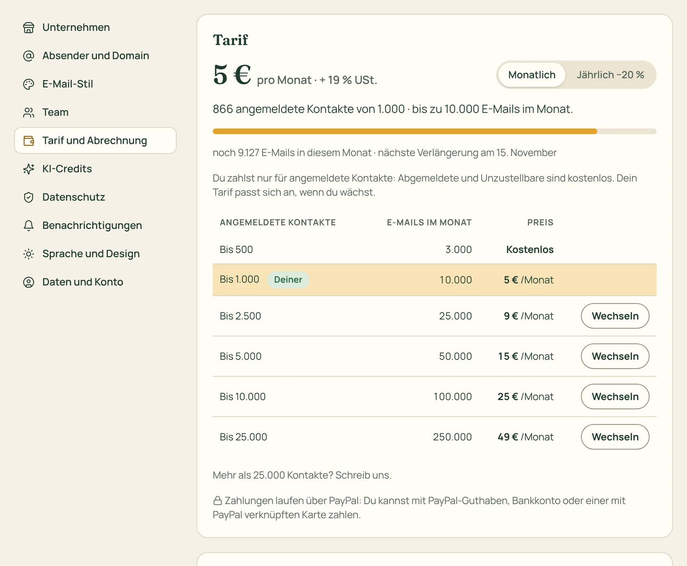Click 'Mehr als 25.000 Kontakte? Schreib uns.'
687x566 pixels.
(302, 475)
